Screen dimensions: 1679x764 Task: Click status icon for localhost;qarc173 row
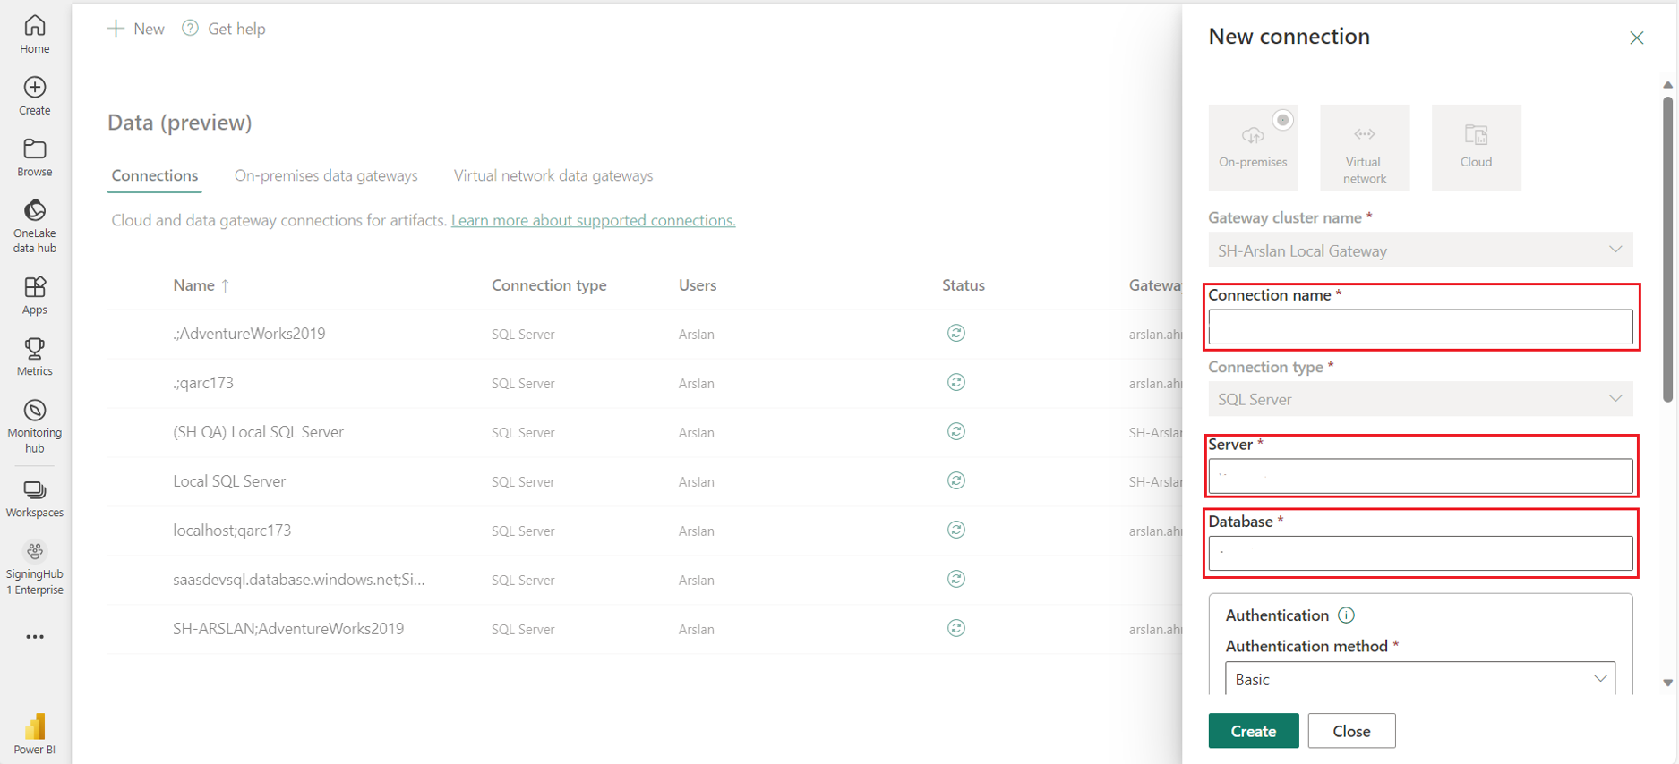(x=956, y=530)
